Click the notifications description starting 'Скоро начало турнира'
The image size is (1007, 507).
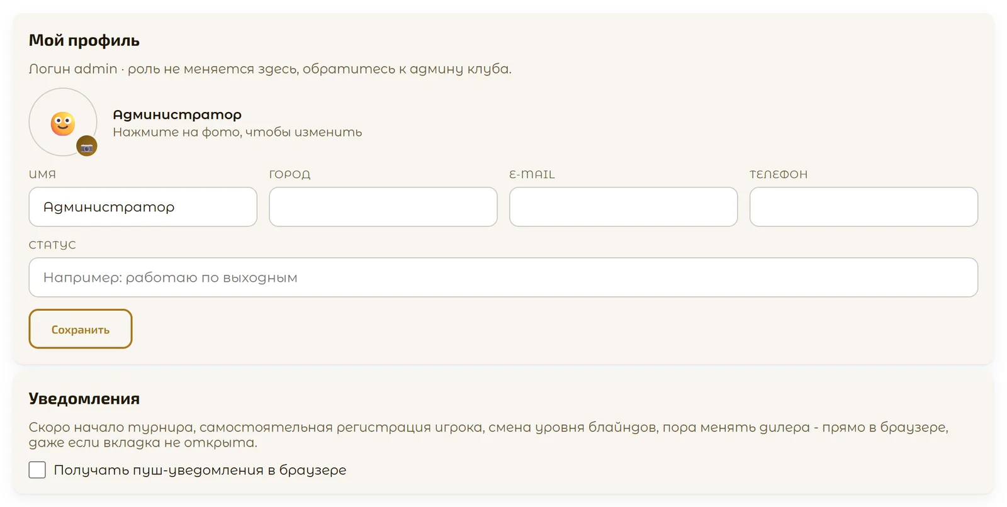(488, 435)
